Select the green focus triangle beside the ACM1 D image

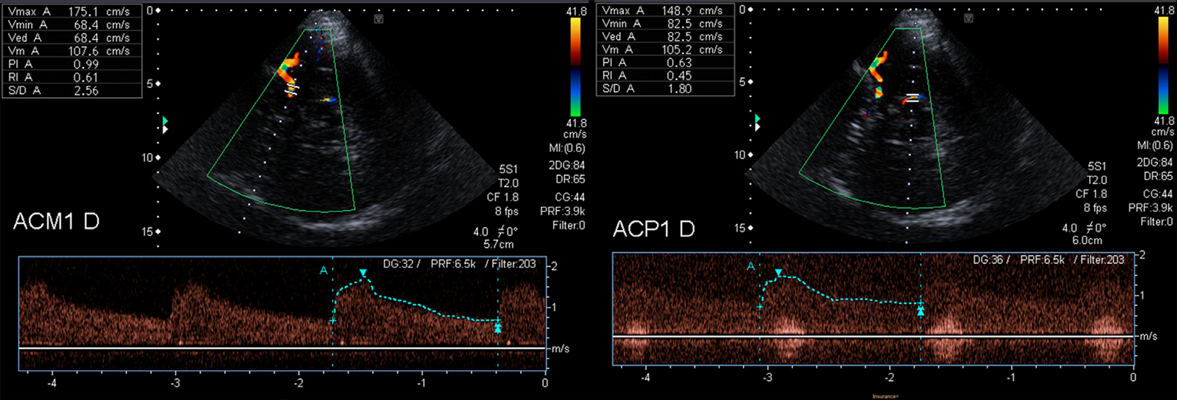[x=165, y=121]
